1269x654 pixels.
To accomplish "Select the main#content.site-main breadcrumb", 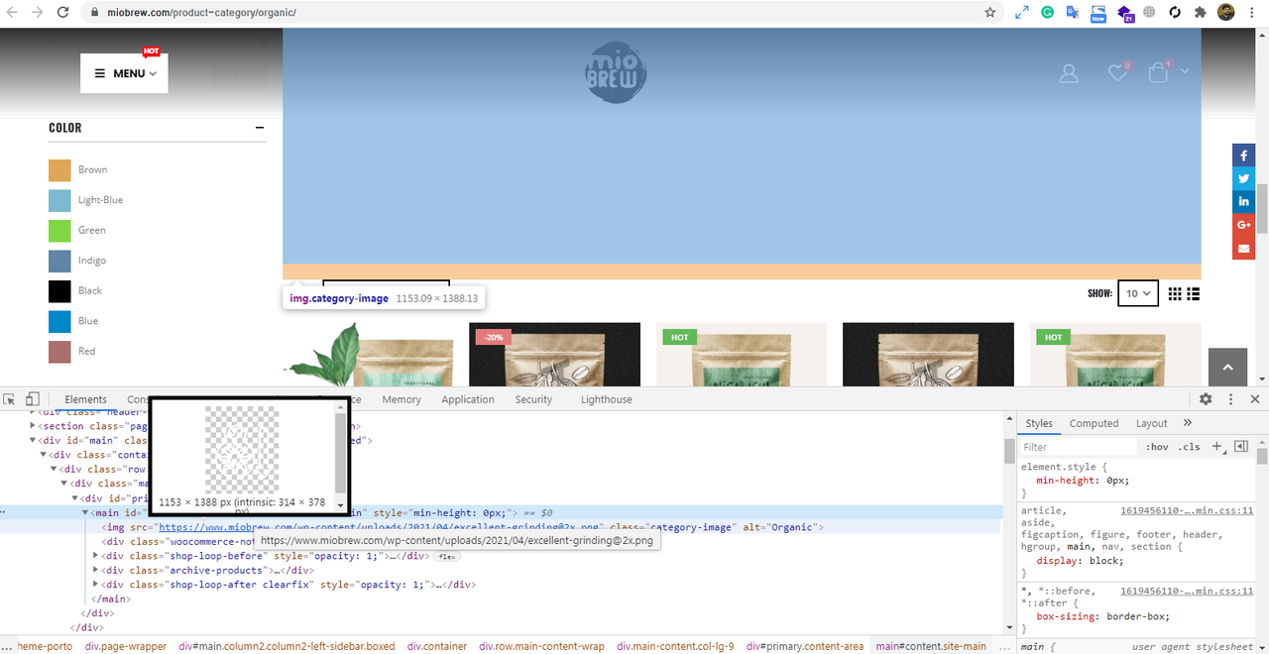I will (x=931, y=646).
